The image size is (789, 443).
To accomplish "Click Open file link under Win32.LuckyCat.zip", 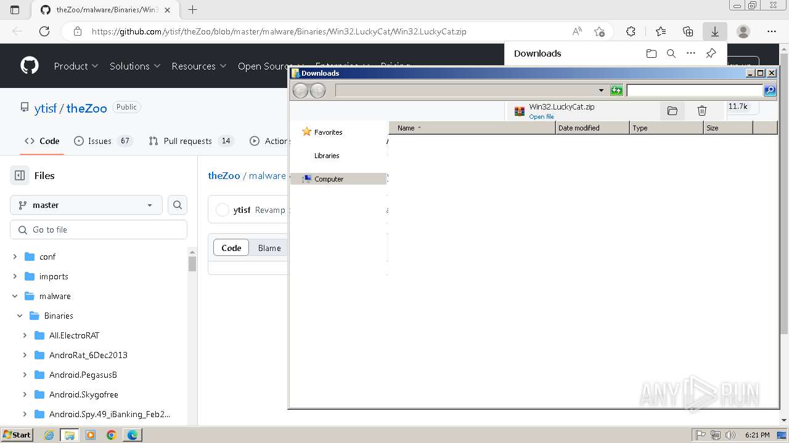I will point(541,117).
